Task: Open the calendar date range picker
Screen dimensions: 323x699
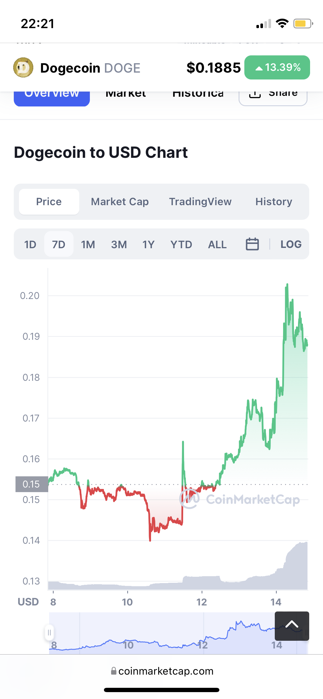Action: pyautogui.click(x=252, y=244)
